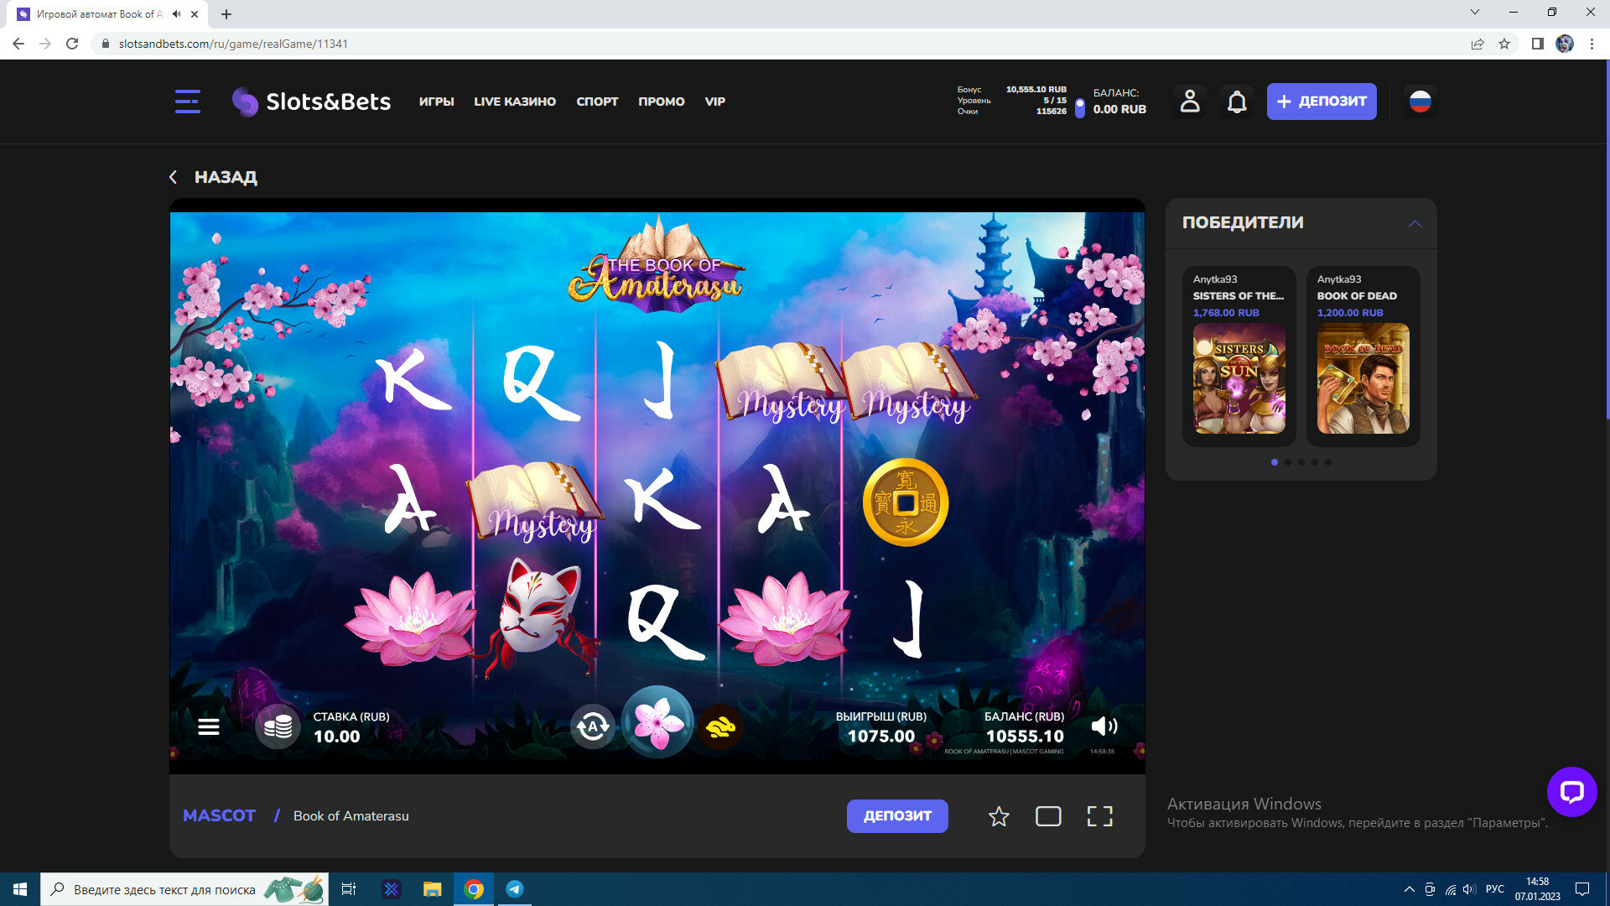Open Book of Dead winner thumbnail
The width and height of the screenshot is (1610, 906).
1363,378
